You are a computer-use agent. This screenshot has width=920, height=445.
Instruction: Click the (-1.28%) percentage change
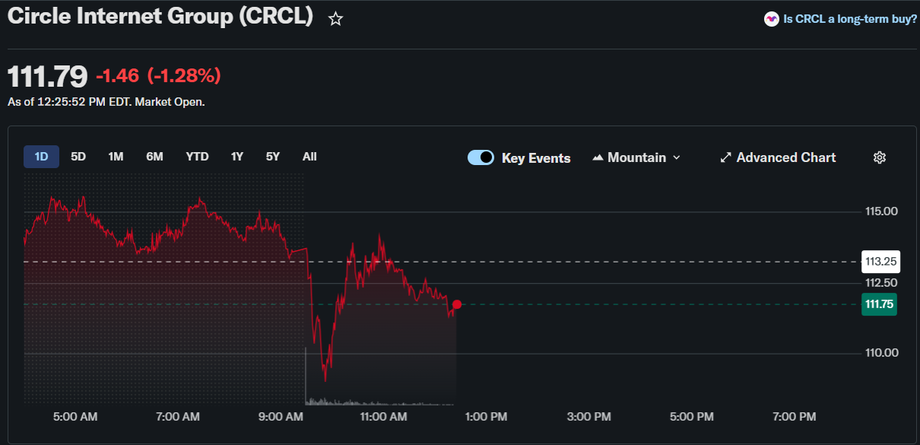point(184,76)
